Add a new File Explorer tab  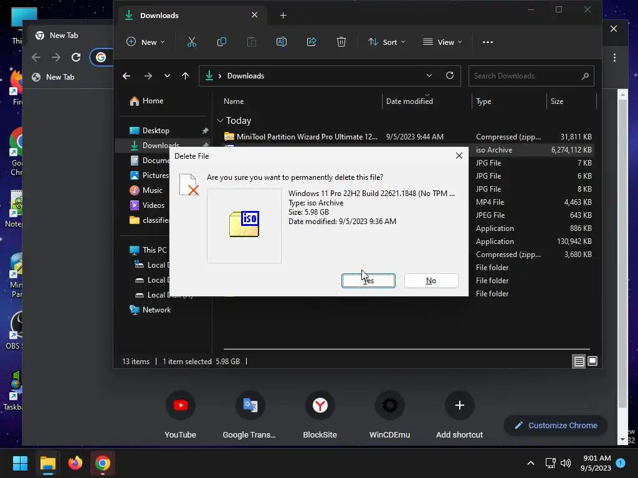(283, 16)
